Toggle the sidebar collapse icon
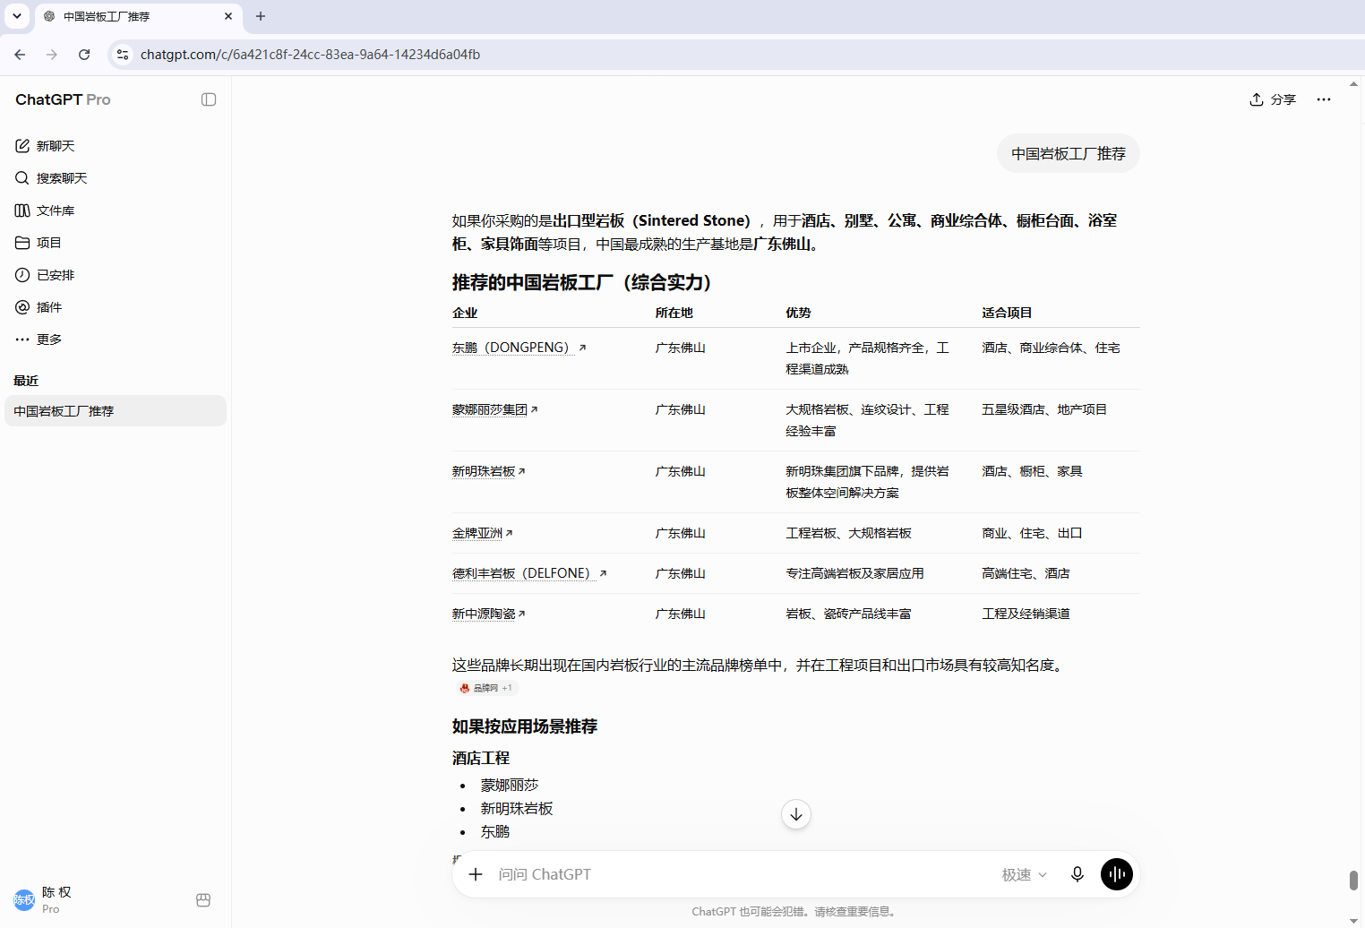Screen dimensions: 1365x928 209,99
